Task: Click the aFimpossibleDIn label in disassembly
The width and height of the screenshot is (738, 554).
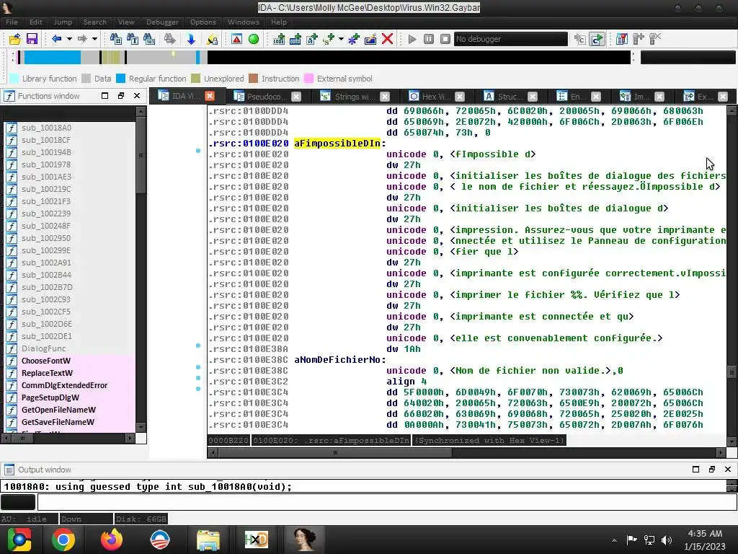Action: point(337,144)
